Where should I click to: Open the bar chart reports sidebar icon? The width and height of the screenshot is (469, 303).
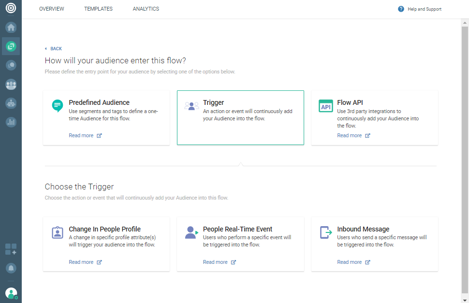point(11,122)
